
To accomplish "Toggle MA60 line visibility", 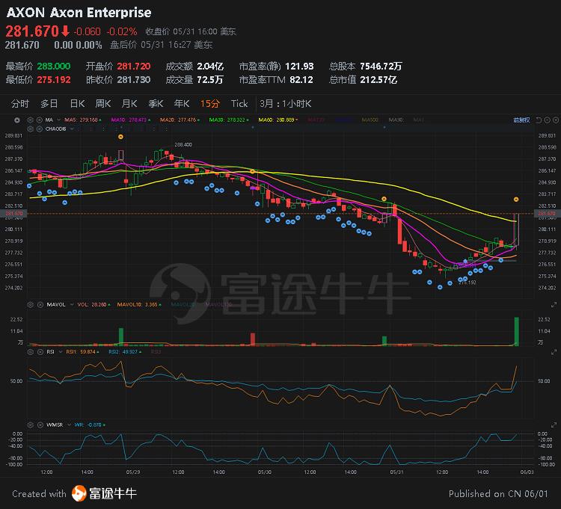I will point(278,120).
